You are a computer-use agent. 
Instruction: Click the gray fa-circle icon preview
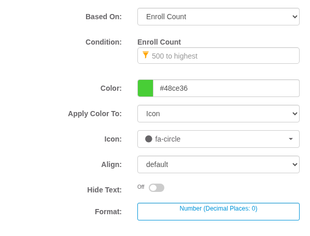pos(148,139)
